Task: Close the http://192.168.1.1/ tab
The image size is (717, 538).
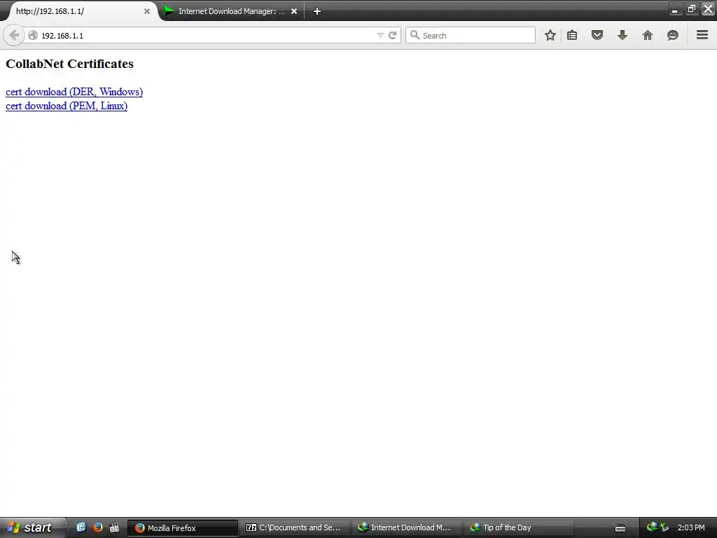Action: (x=147, y=11)
